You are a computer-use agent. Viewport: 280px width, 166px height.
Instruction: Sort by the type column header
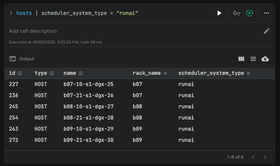click(41, 73)
